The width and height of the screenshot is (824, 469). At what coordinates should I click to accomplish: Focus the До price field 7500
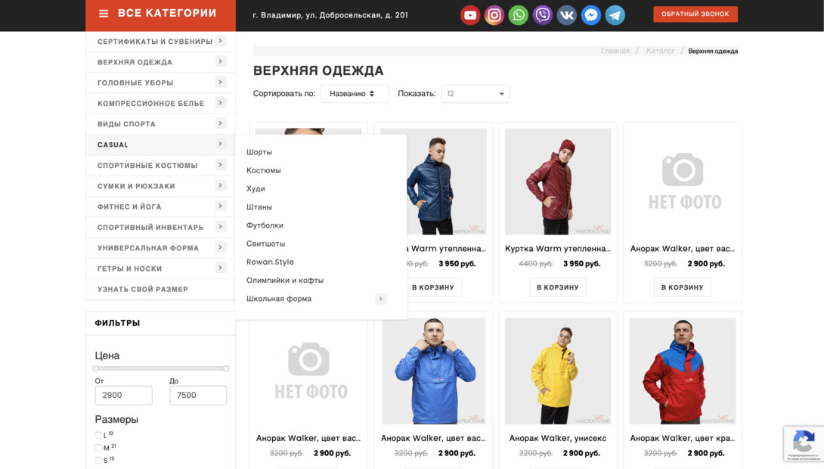click(x=198, y=396)
